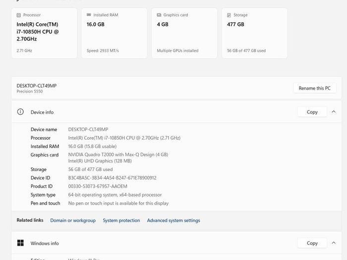The image size is (347, 260).
Task: Copy the Device info details
Action: point(312,112)
